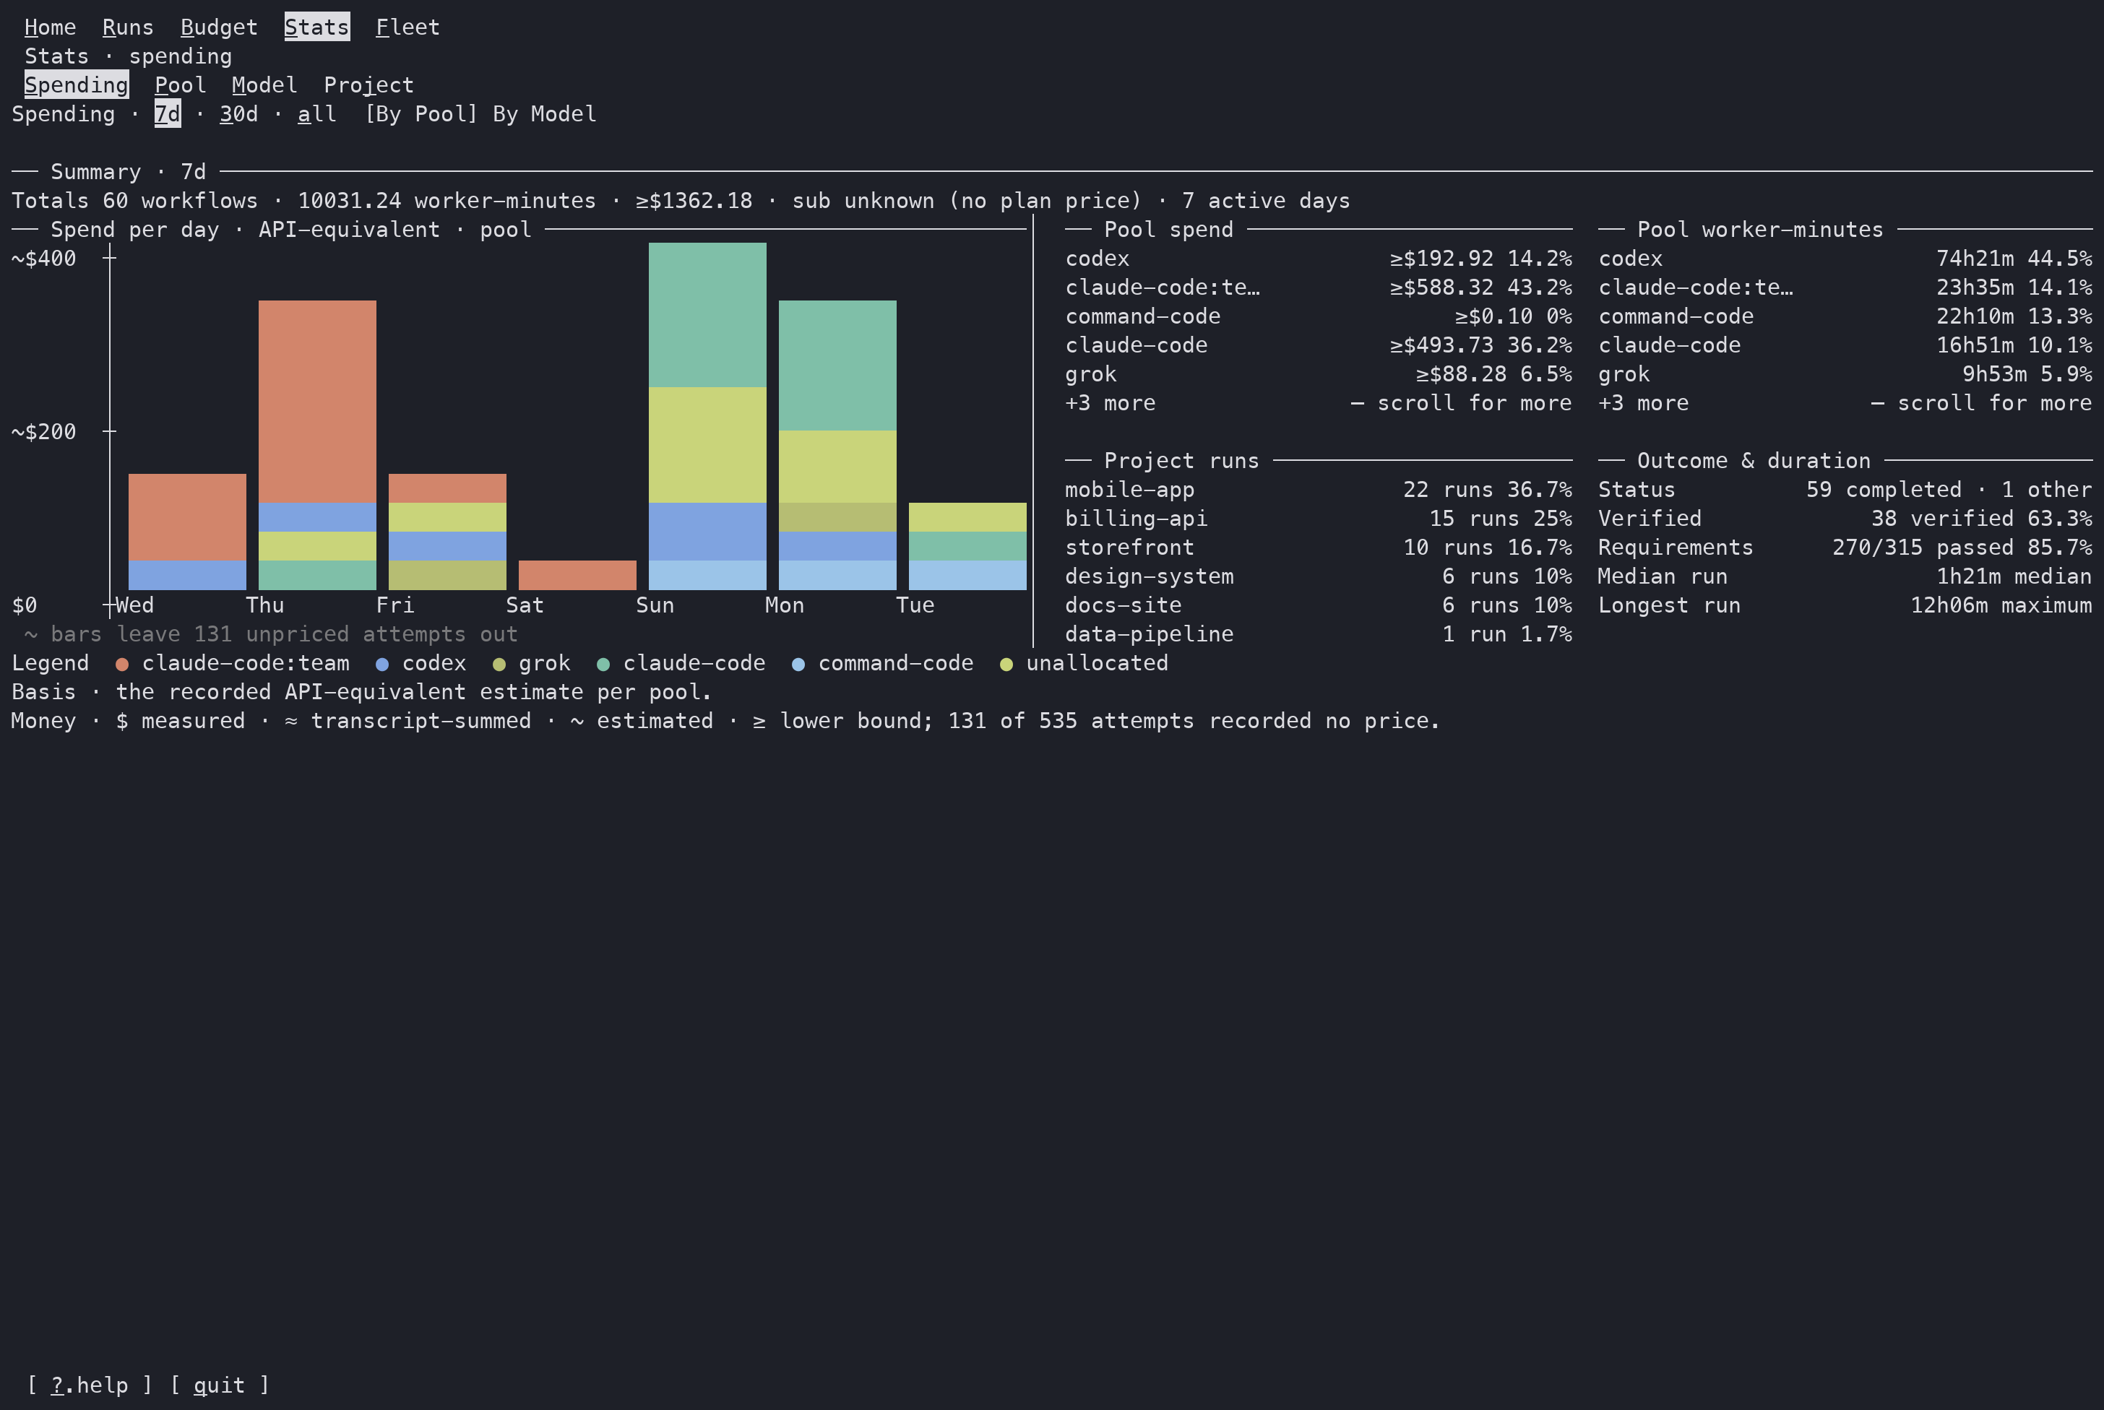Click the Verified outcome row

(x=1845, y=519)
